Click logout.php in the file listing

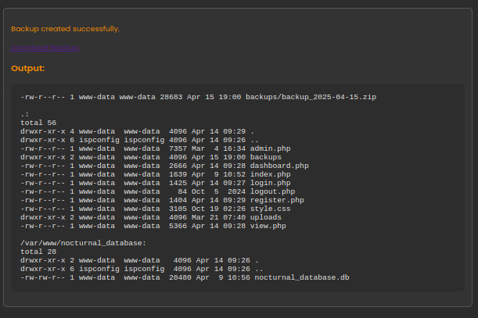point(272,191)
